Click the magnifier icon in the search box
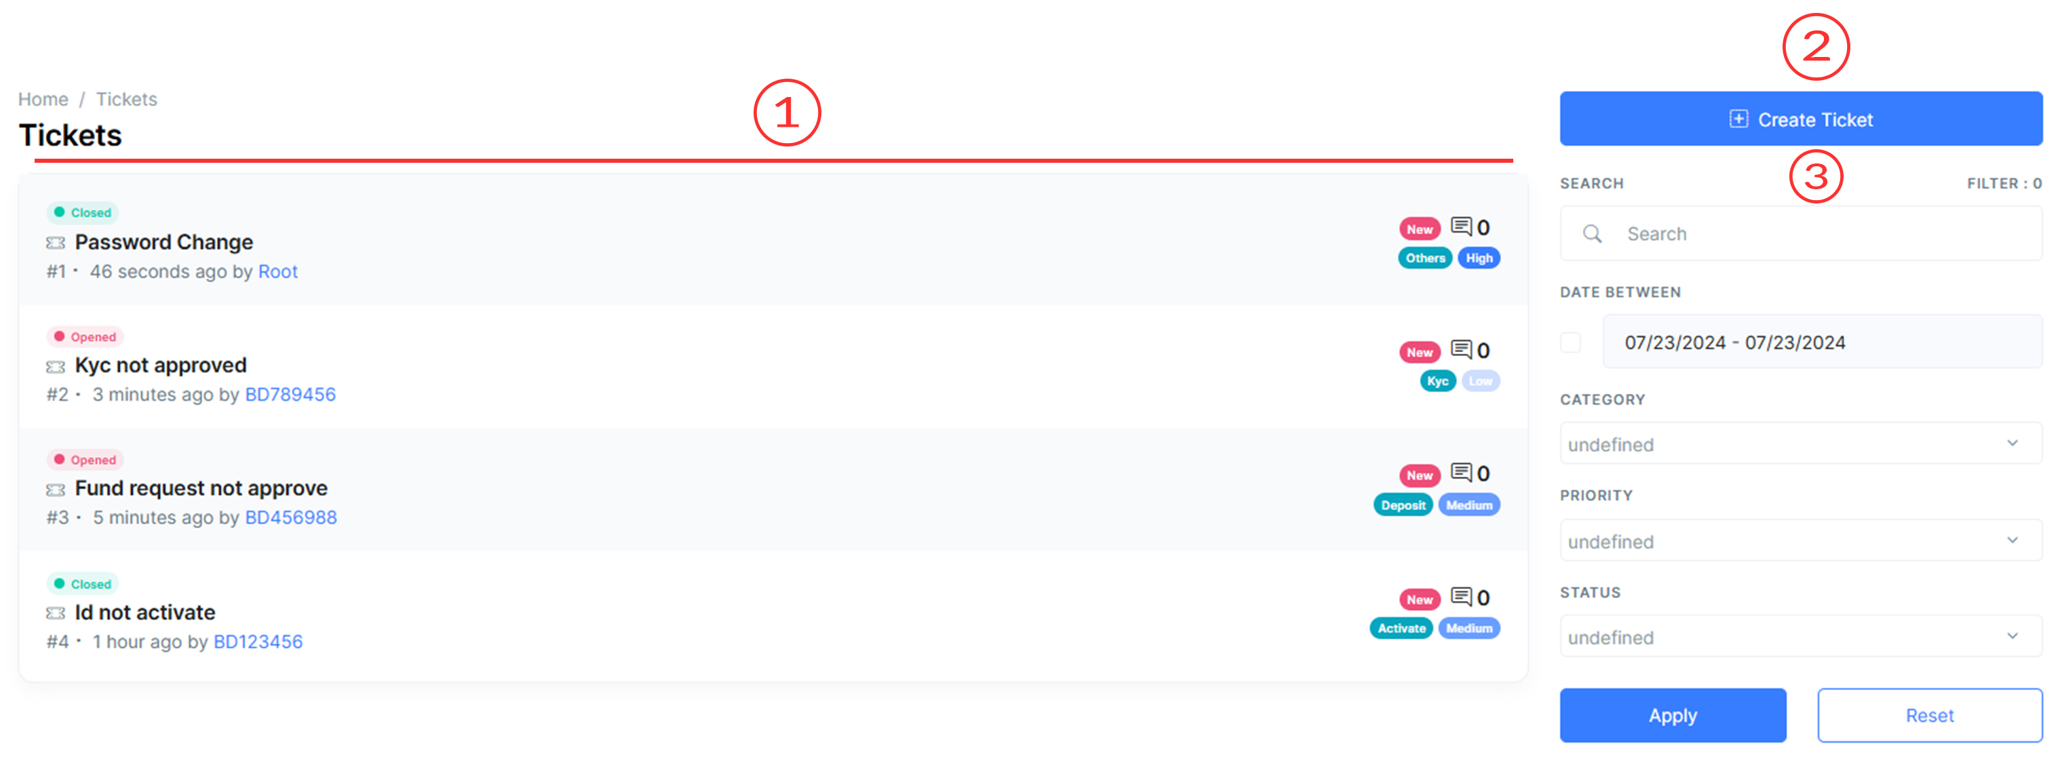Image resolution: width=2062 pixels, height=763 pixels. [1592, 234]
